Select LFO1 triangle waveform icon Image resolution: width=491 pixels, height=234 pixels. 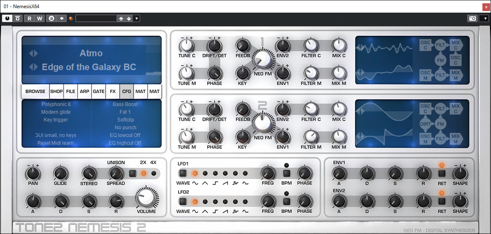click(x=205, y=183)
